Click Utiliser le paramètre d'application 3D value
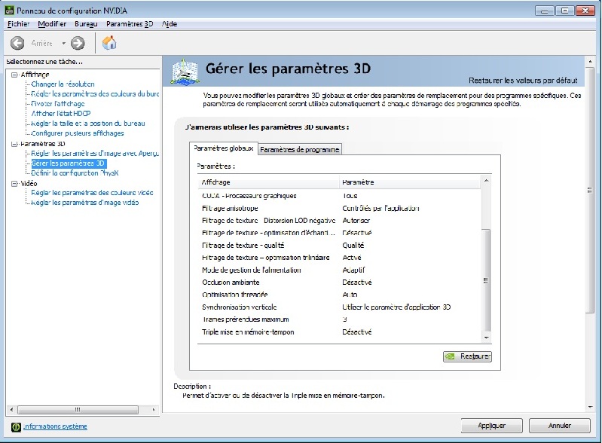The image size is (602, 443). 396,307
